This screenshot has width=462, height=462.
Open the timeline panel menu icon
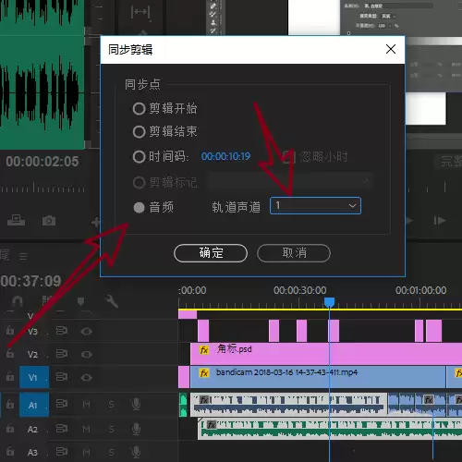pyautogui.click(x=23, y=256)
